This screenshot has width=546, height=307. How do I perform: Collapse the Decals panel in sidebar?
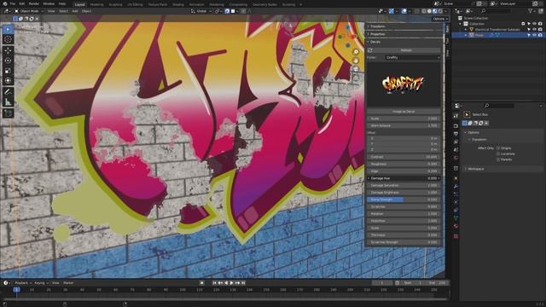404,42
